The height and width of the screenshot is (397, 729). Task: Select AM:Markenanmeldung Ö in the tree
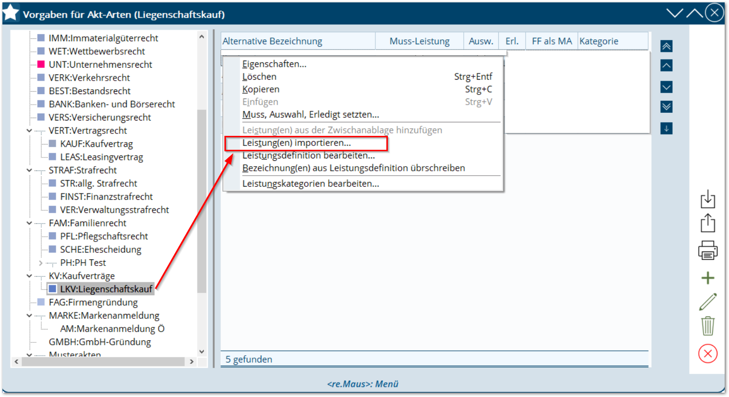(x=112, y=329)
